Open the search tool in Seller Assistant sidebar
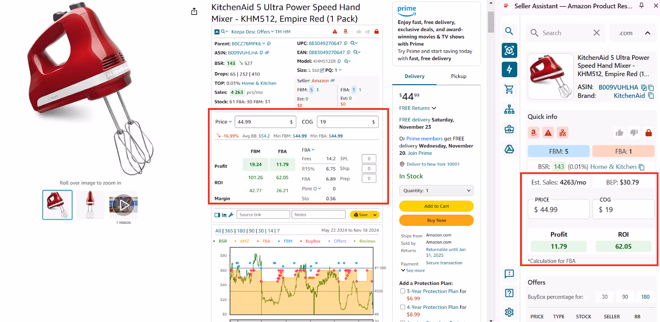The height and width of the screenshot is (322, 660). [x=509, y=31]
